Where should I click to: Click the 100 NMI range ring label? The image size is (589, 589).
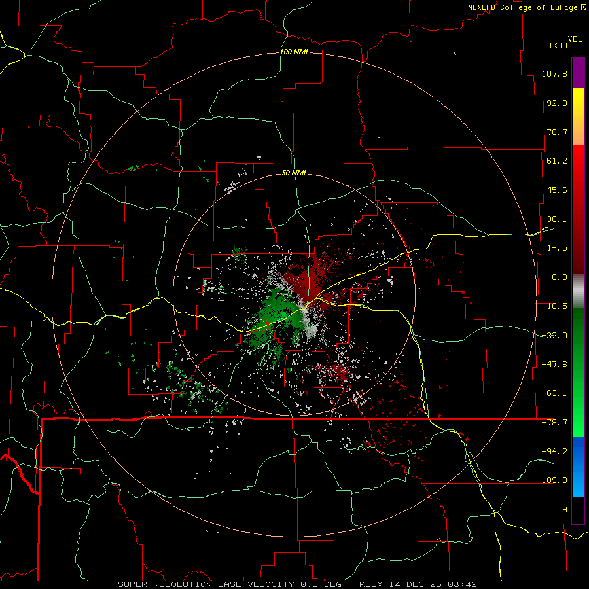(294, 52)
